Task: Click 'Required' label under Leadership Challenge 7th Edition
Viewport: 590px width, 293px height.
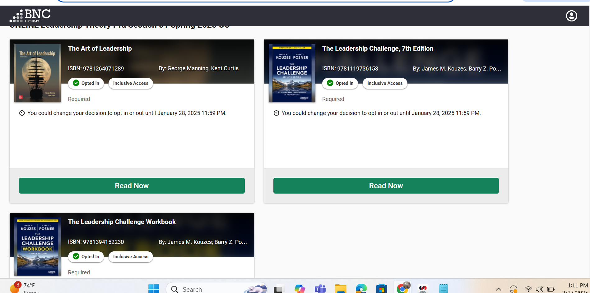Action: tap(333, 99)
